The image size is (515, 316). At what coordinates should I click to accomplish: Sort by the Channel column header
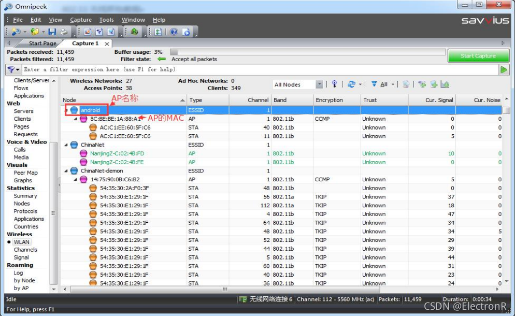coord(250,100)
